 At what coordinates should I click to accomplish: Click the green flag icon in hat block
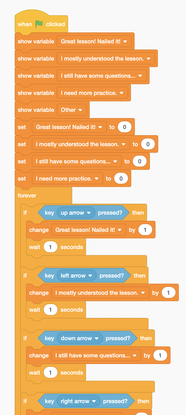[39, 24]
